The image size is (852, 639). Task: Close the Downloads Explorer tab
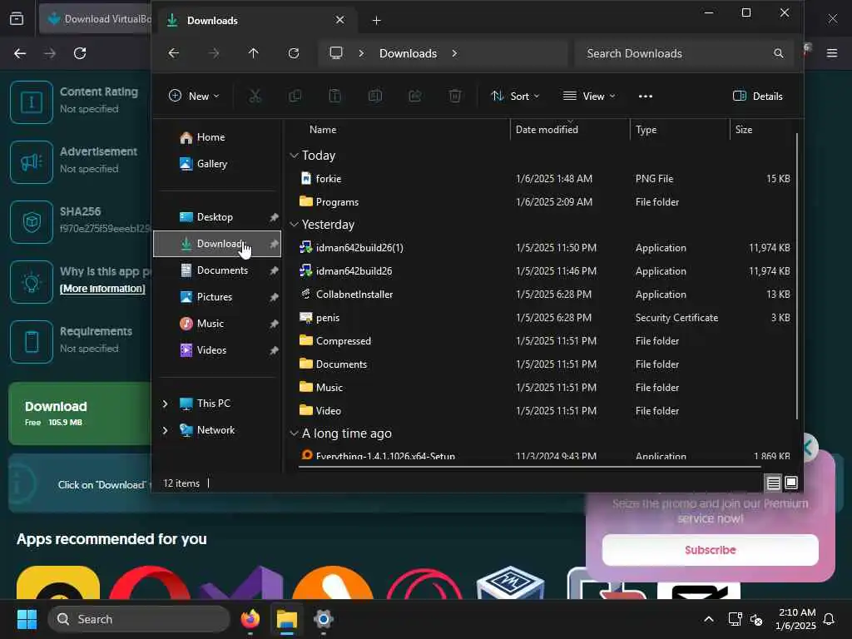[x=339, y=20]
